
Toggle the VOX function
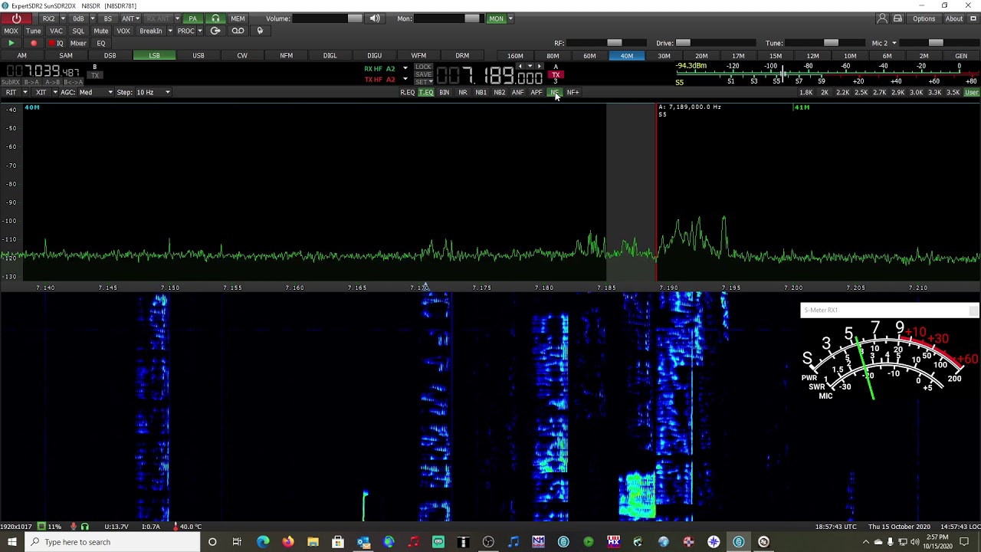[123, 31]
